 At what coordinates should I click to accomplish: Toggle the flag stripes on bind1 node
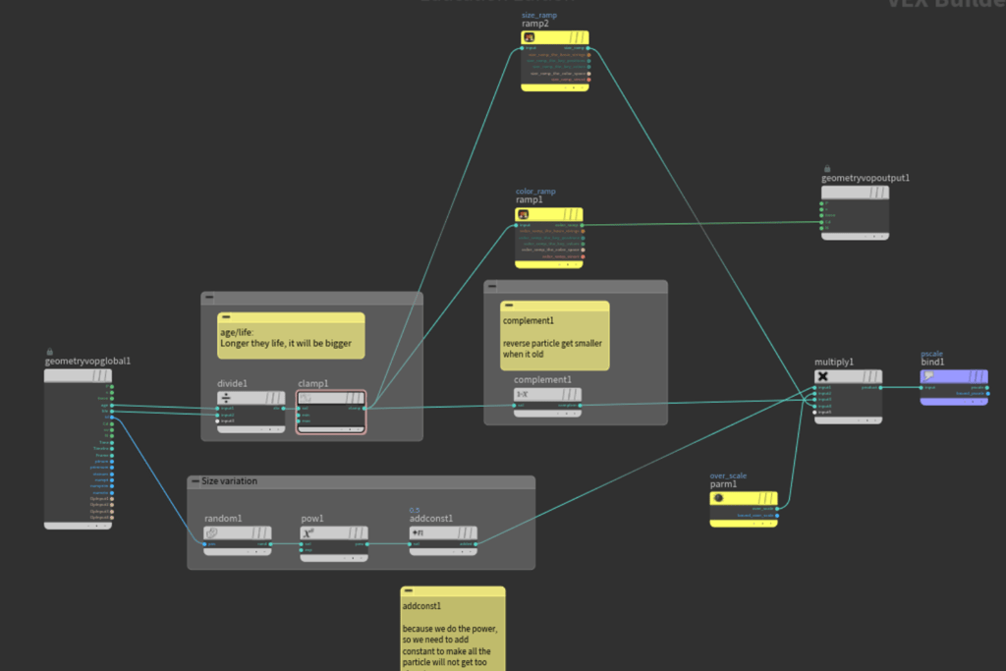tap(977, 376)
